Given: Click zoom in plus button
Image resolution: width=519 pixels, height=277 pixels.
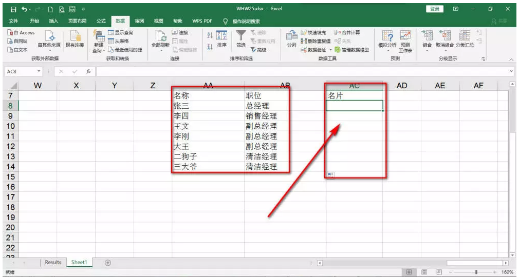Looking at the screenshot, I should [495, 272].
